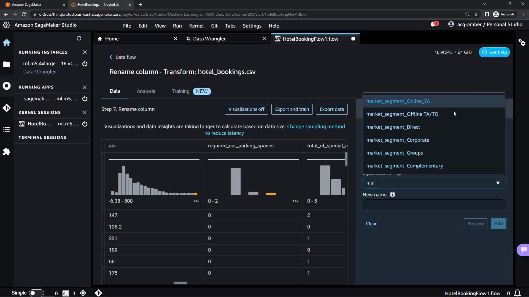This screenshot has width=529, height=297.
Task: Open the Extensions puzzle icon
Action: [x=7, y=152]
